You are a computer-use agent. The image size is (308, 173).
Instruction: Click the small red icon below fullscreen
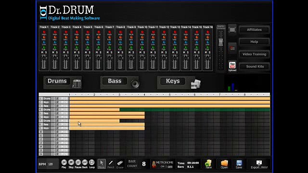[x=232, y=48]
